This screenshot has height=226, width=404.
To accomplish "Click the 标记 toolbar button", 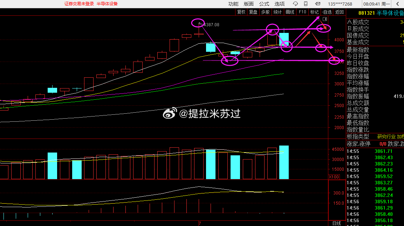I will pyautogui.click(x=314, y=12).
